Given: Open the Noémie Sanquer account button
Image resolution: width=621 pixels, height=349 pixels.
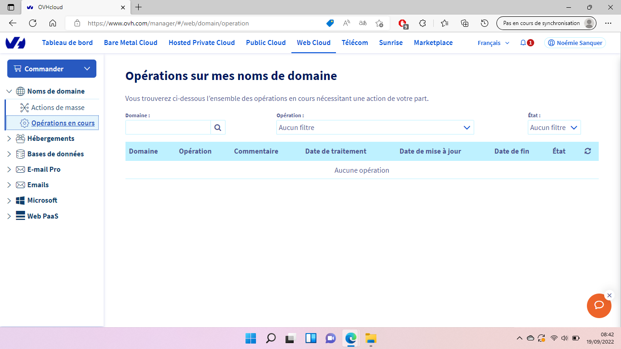Looking at the screenshot, I should (575, 43).
